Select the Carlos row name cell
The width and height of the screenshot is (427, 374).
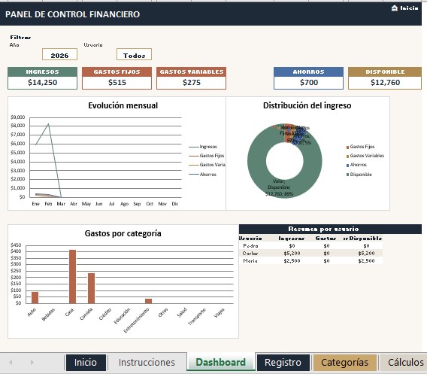[250, 254]
